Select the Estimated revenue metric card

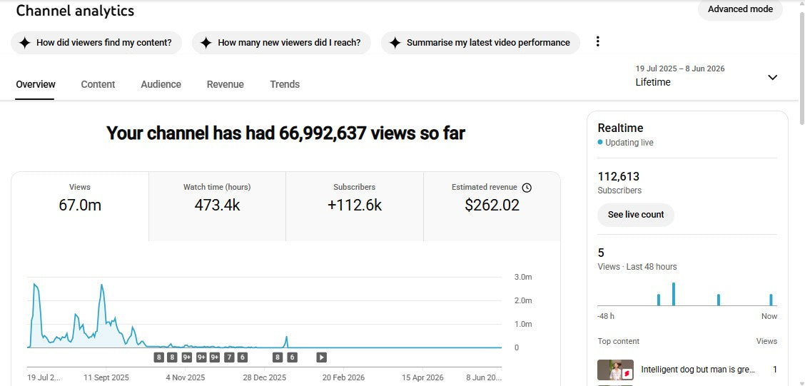[492, 206]
